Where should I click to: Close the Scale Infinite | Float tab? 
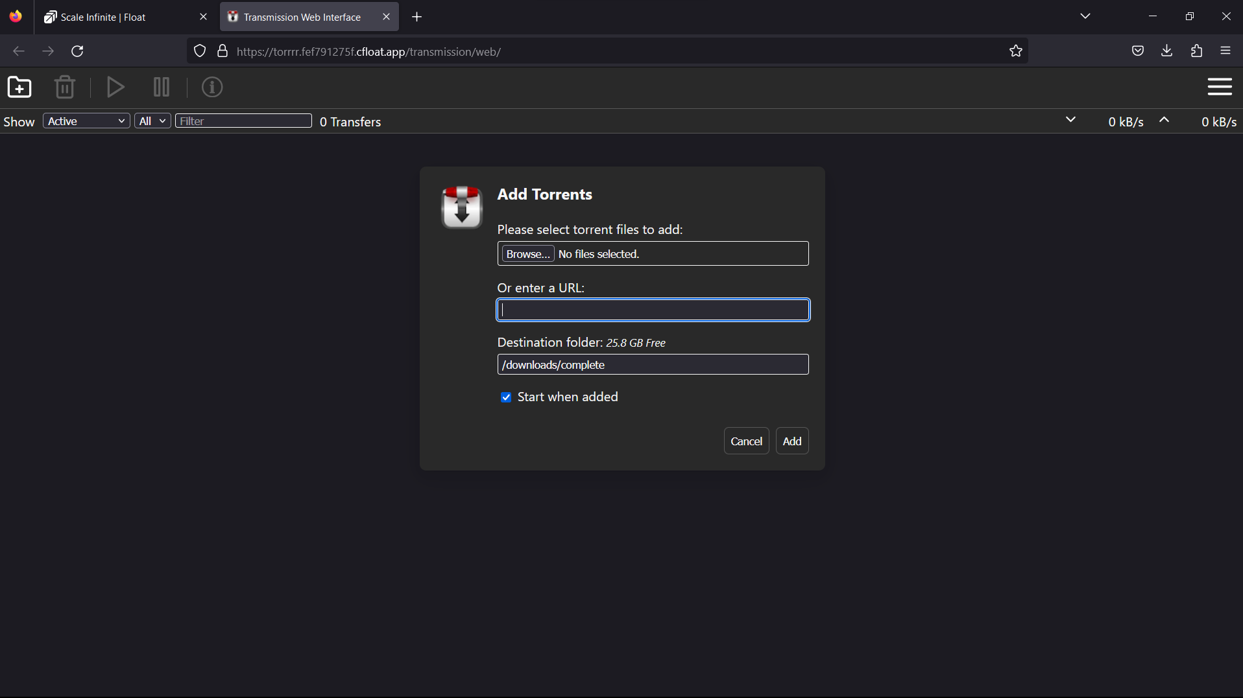point(203,17)
